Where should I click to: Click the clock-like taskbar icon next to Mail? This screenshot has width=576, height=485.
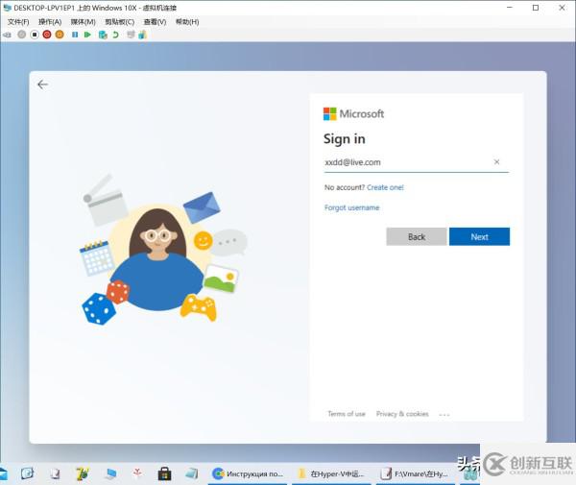pyautogui.click(x=27, y=473)
